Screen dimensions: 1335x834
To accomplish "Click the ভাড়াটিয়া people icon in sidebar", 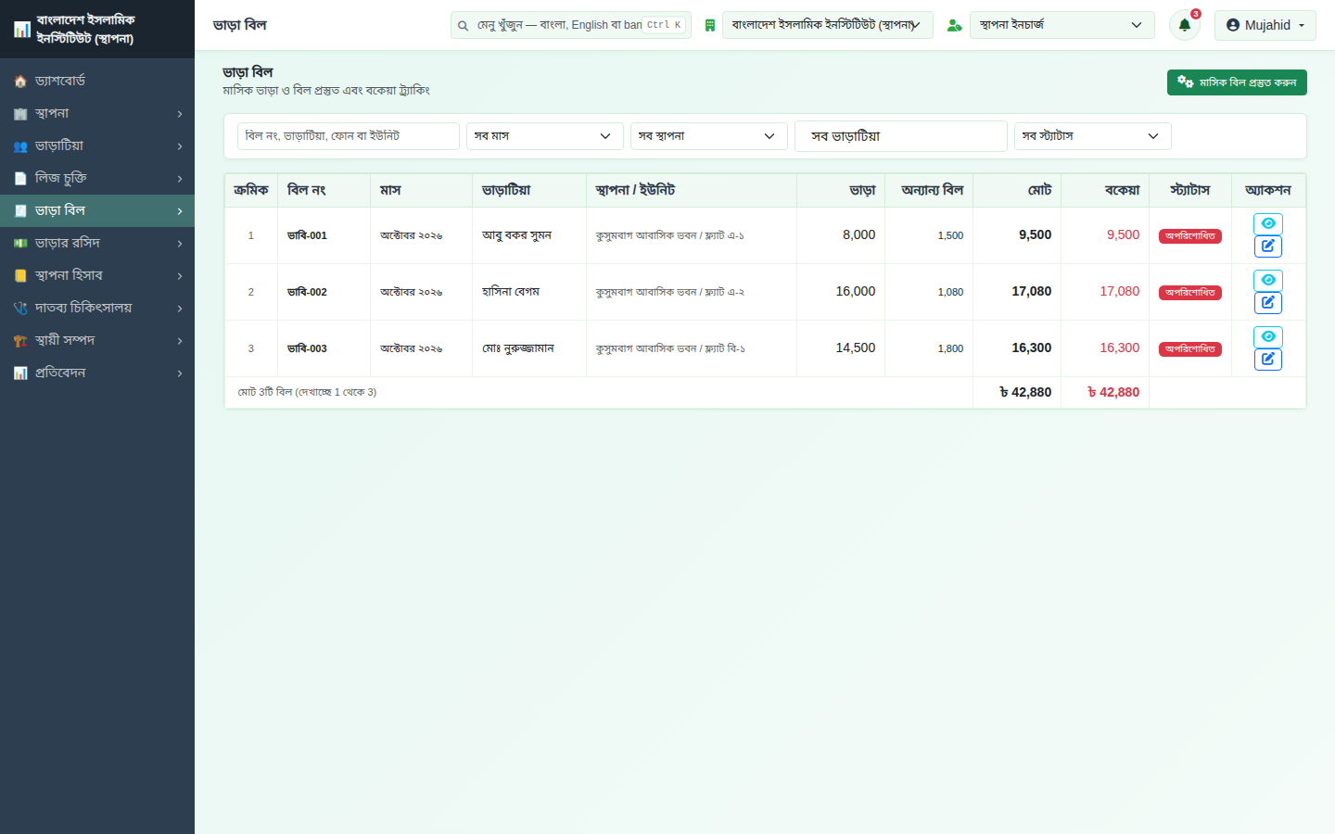I will coord(20,146).
